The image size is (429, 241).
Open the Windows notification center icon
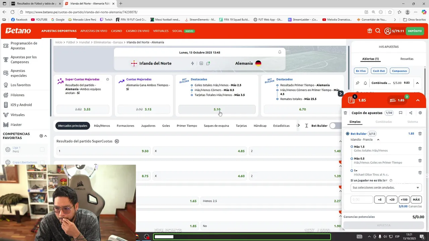pyautogui.click(x=422, y=237)
